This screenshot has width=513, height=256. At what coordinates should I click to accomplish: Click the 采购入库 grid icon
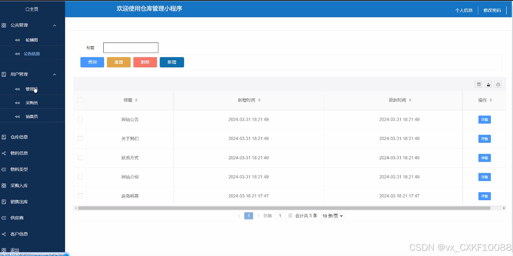[4, 186]
